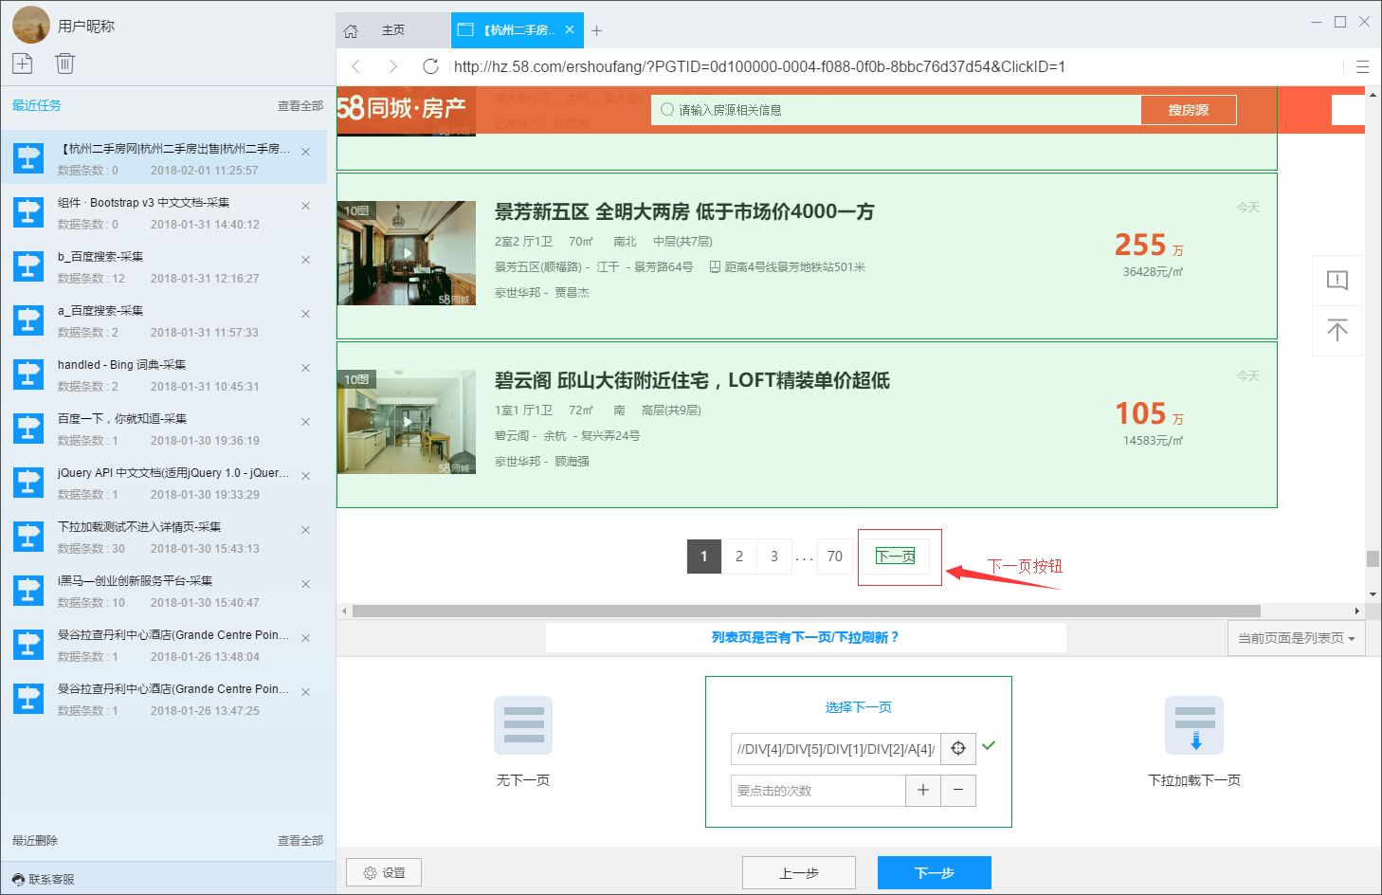Remove the 杭州二手房网 task
1382x895 pixels.
(305, 152)
